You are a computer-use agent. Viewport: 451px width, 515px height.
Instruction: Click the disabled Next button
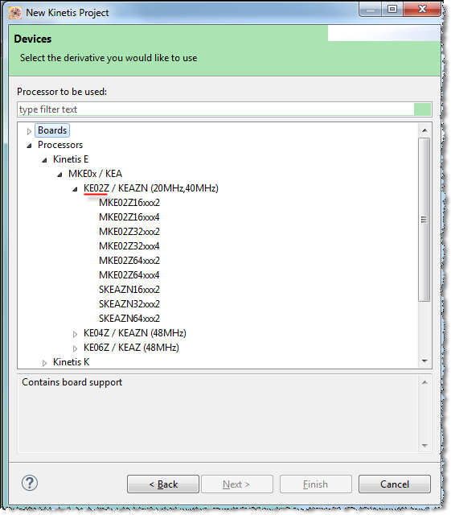(x=237, y=484)
